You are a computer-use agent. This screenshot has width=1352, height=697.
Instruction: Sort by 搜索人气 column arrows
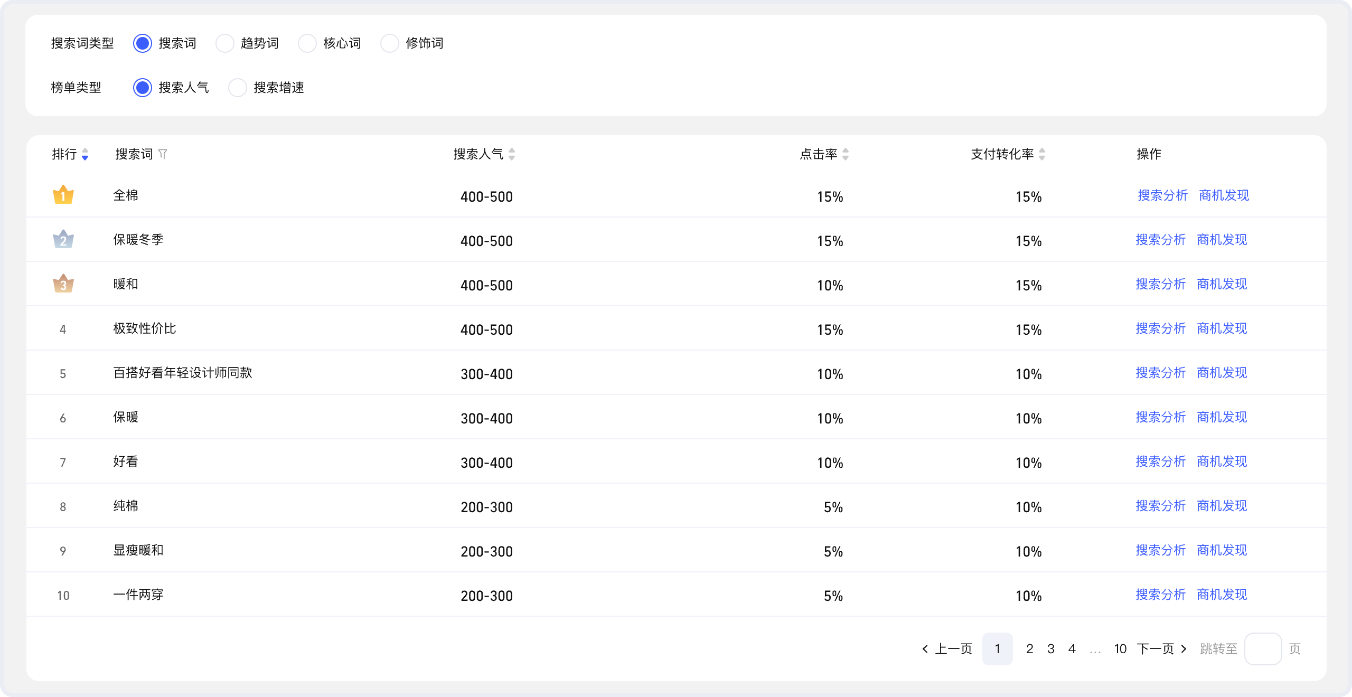(512, 154)
